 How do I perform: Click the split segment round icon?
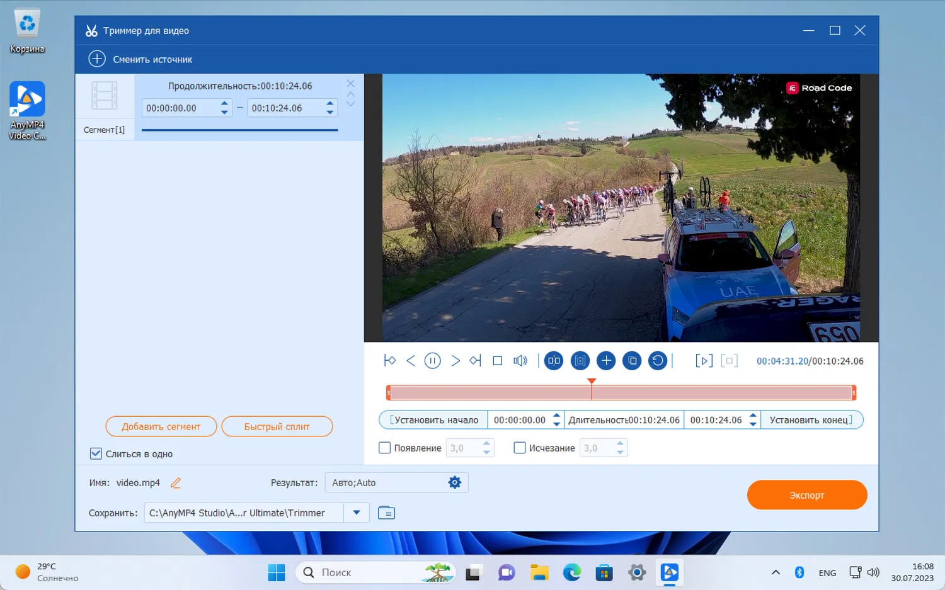tap(554, 361)
